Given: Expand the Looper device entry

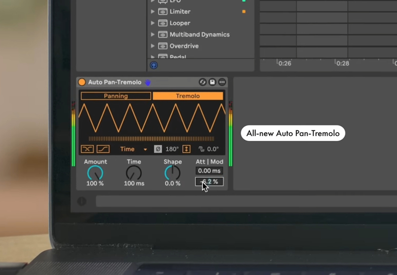Looking at the screenshot, I should (153, 23).
